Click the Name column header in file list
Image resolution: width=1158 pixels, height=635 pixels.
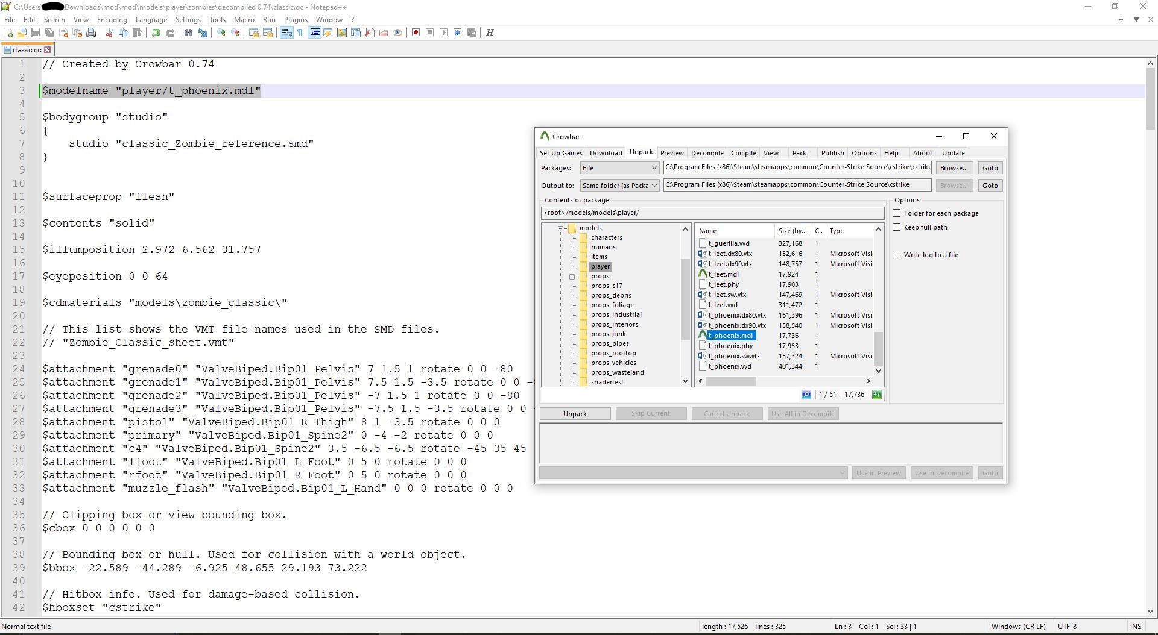click(x=735, y=231)
